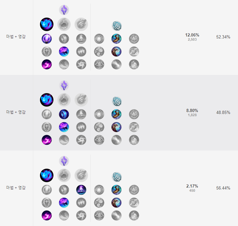Screen dimensions: 238x226
Task: Click the 12.06% pick rate value
Action: click(x=192, y=35)
